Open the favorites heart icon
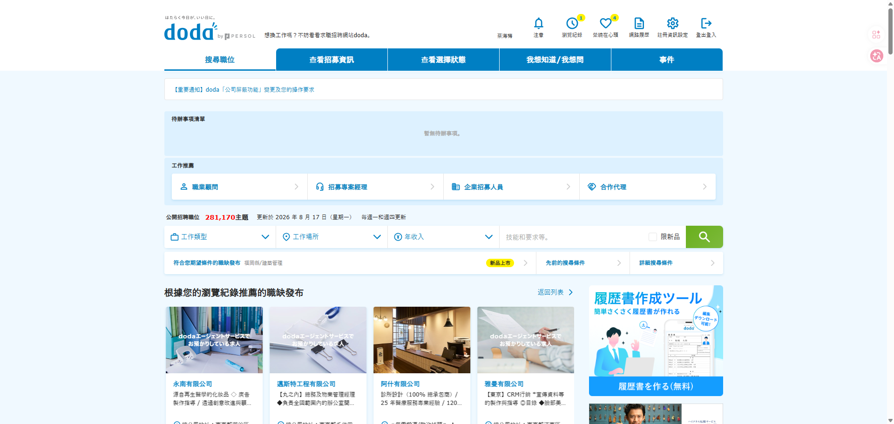Screen dimensions: 894x424 click(x=605, y=23)
